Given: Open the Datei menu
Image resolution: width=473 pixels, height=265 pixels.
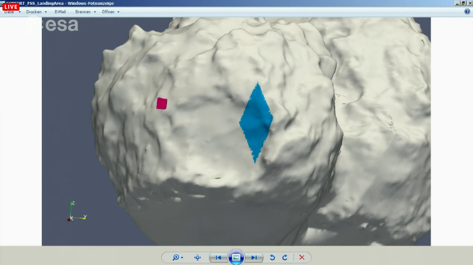Looking at the screenshot, I should pos(10,12).
